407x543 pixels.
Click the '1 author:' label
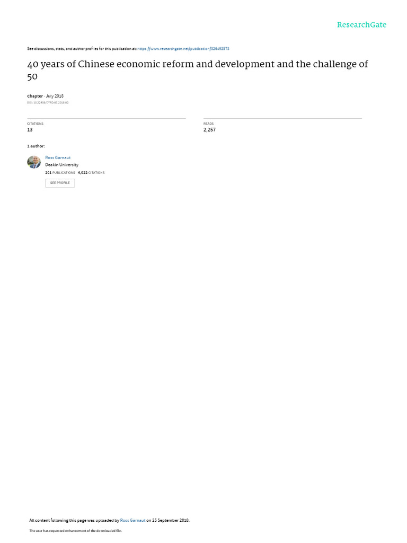pyautogui.click(x=36, y=146)
